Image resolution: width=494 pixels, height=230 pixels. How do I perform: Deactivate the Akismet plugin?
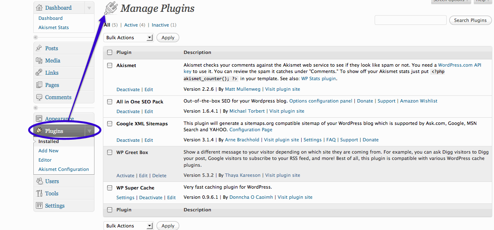128,89
